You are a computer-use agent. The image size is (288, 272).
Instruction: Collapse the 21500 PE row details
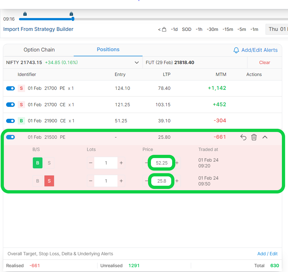click(265, 137)
